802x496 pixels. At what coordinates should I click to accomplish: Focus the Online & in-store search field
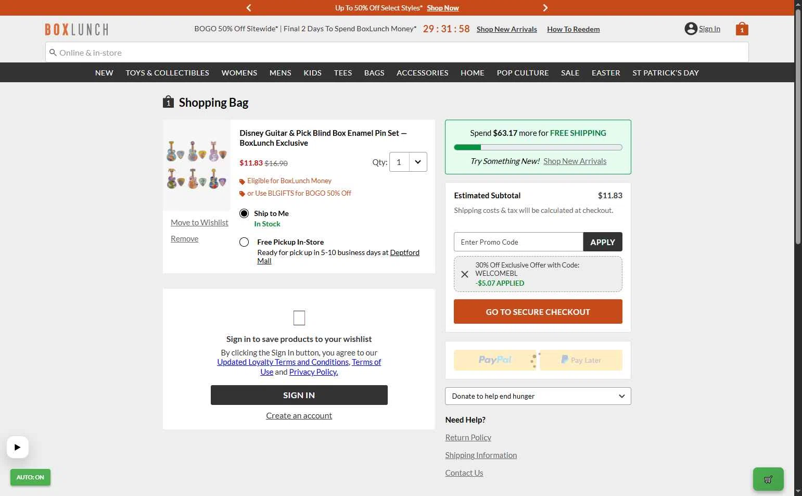(397, 53)
